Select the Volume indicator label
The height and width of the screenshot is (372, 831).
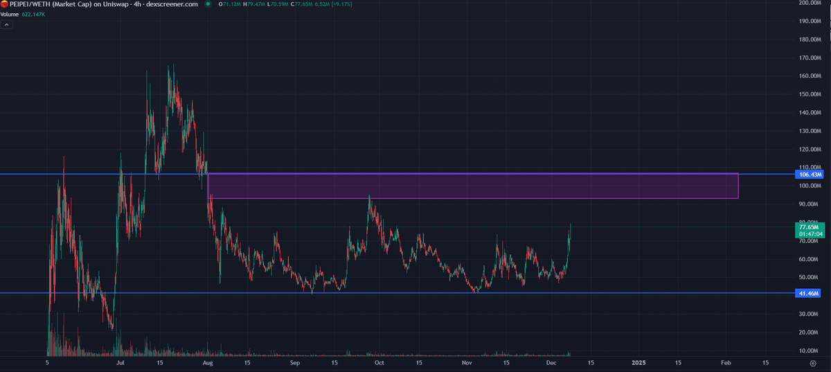[10, 13]
